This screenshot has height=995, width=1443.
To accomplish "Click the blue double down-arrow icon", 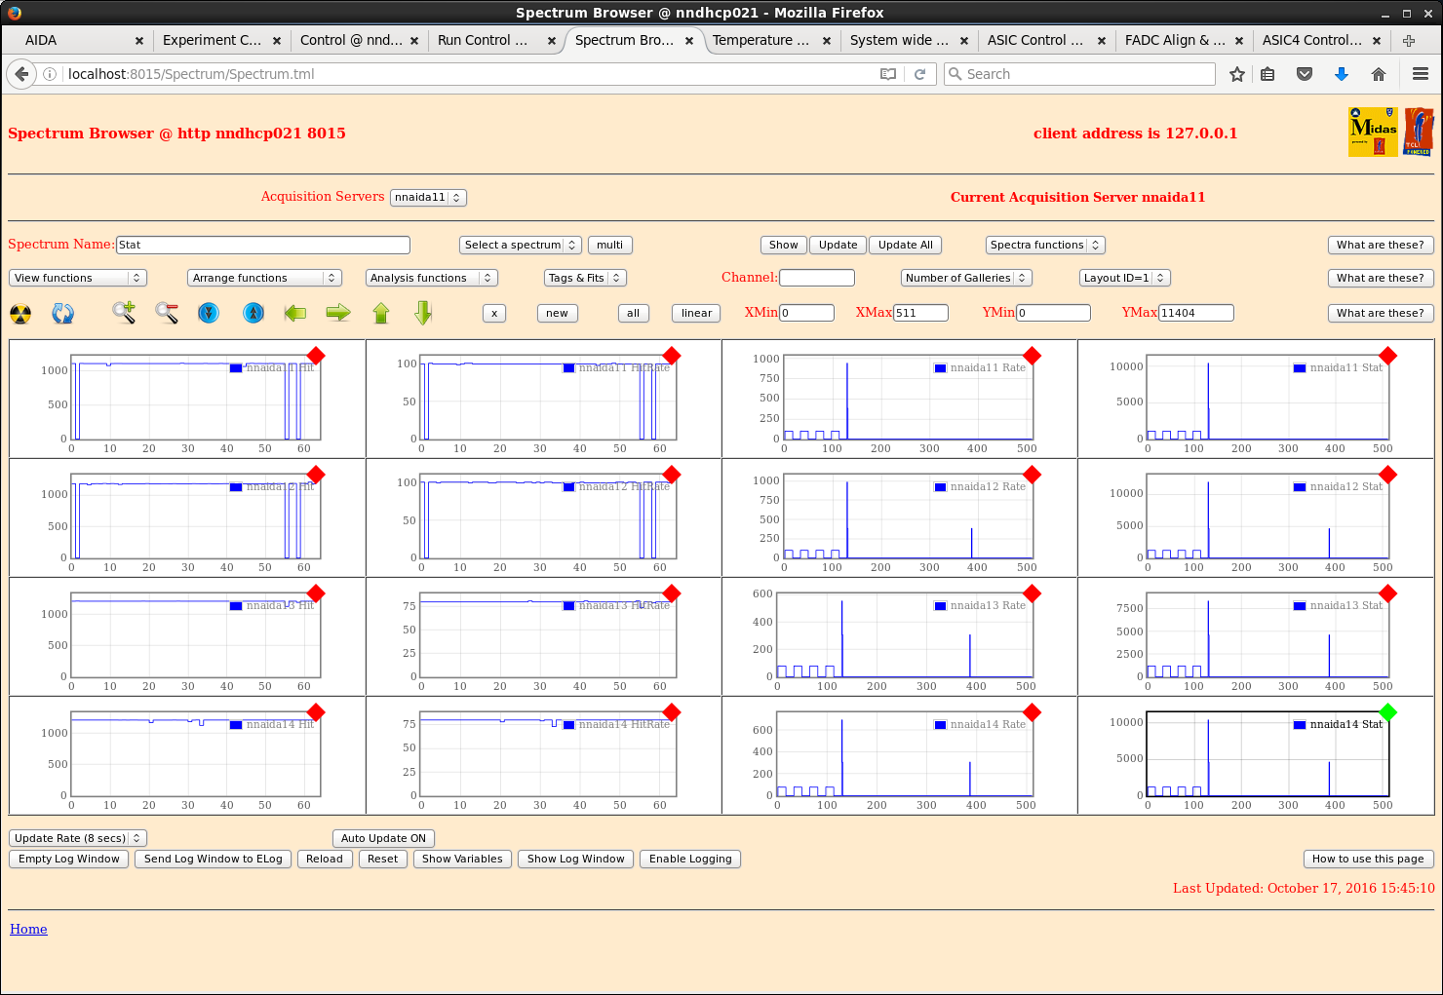I will [209, 313].
